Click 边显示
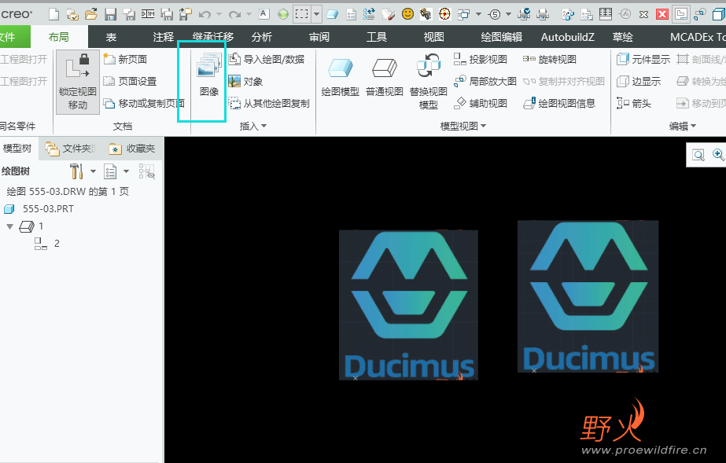The width and height of the screenshot is (726, 463). (x=639, y=82)
